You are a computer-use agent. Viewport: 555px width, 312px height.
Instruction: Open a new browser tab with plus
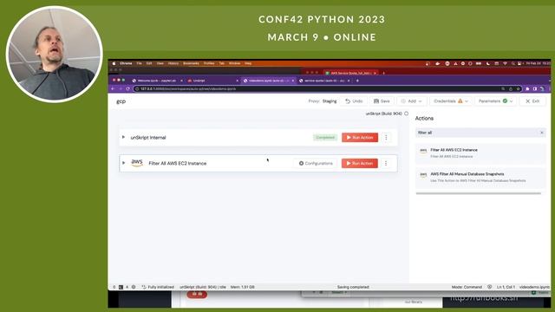357,81
